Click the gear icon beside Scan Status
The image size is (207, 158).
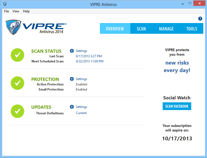(72, 51)
